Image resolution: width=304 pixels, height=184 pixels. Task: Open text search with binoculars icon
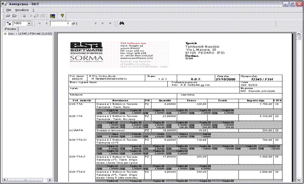[x=122, y=23]
